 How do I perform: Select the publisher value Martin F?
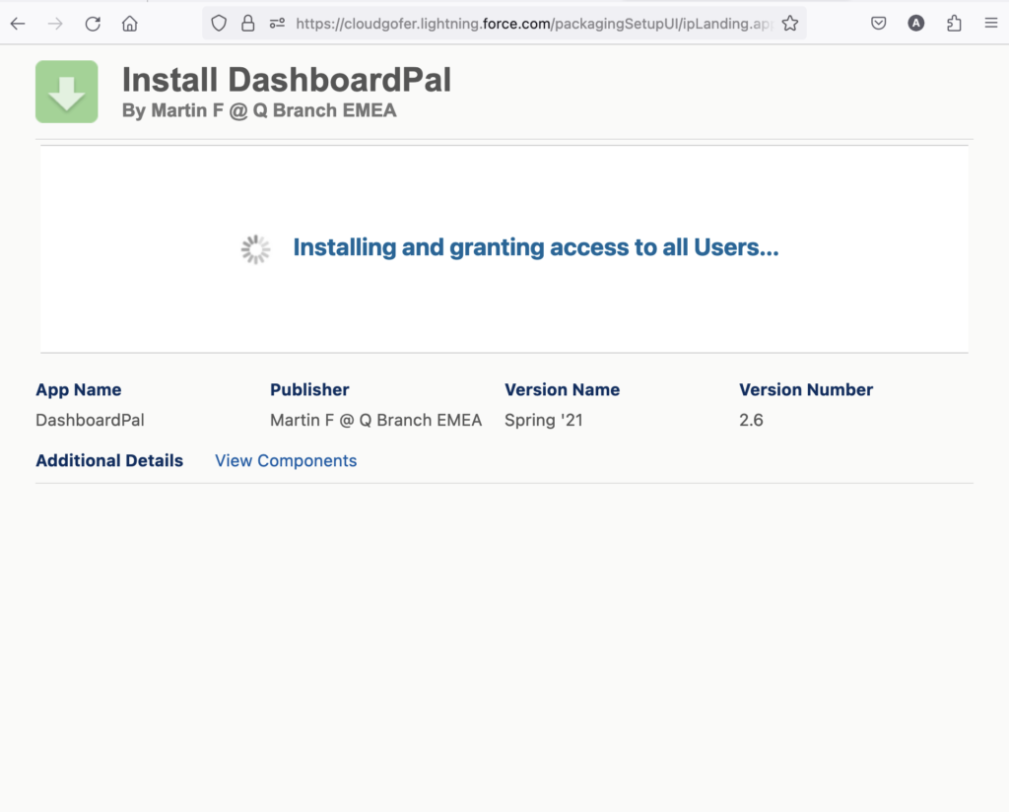[x=375, y=420]
